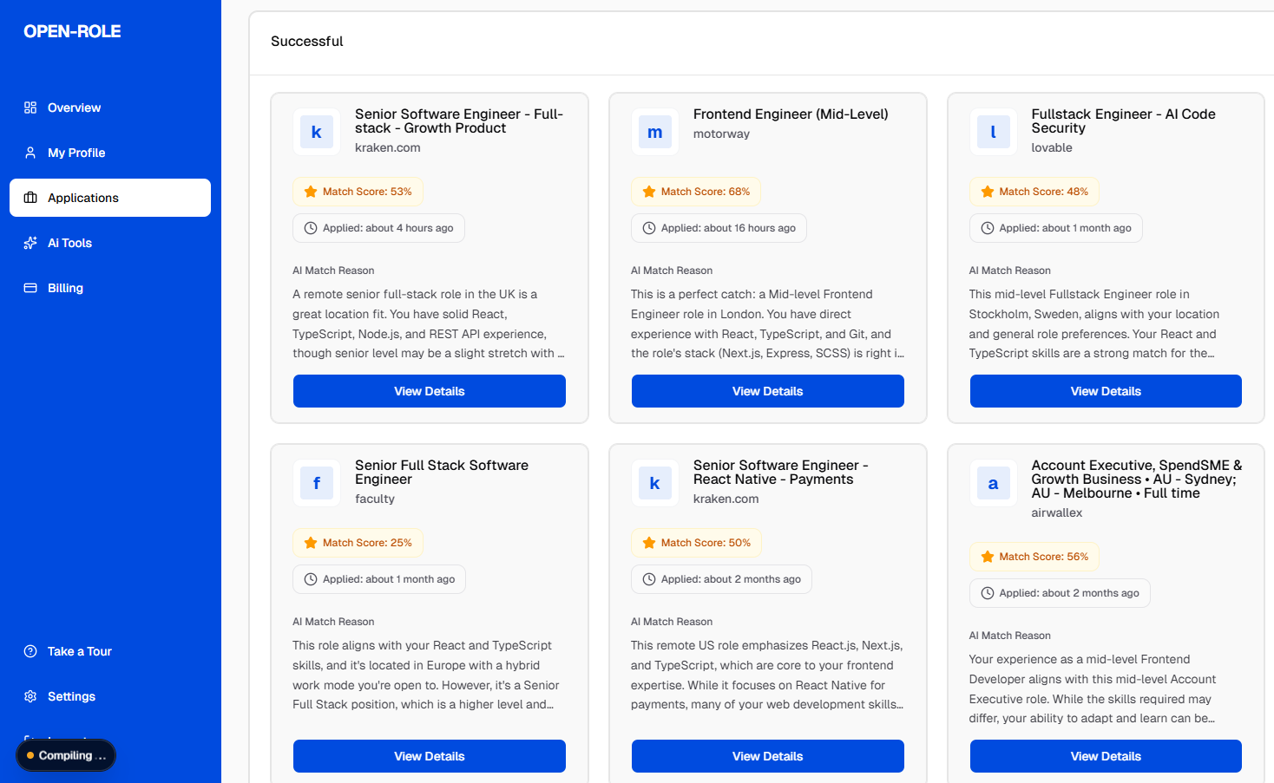Click star icon beside Match Score 68%
The height and width of the screenshot is (783, 1274).
pos(649,192)
